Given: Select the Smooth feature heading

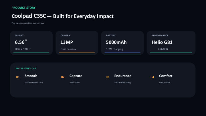Looking at the screenshot, I should (31, 76).
